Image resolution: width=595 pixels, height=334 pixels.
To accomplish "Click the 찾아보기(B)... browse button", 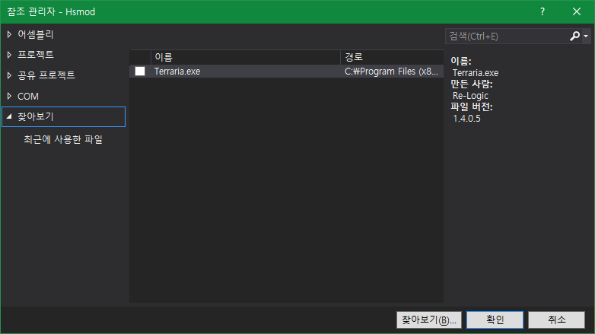I will tap(429, 320).
